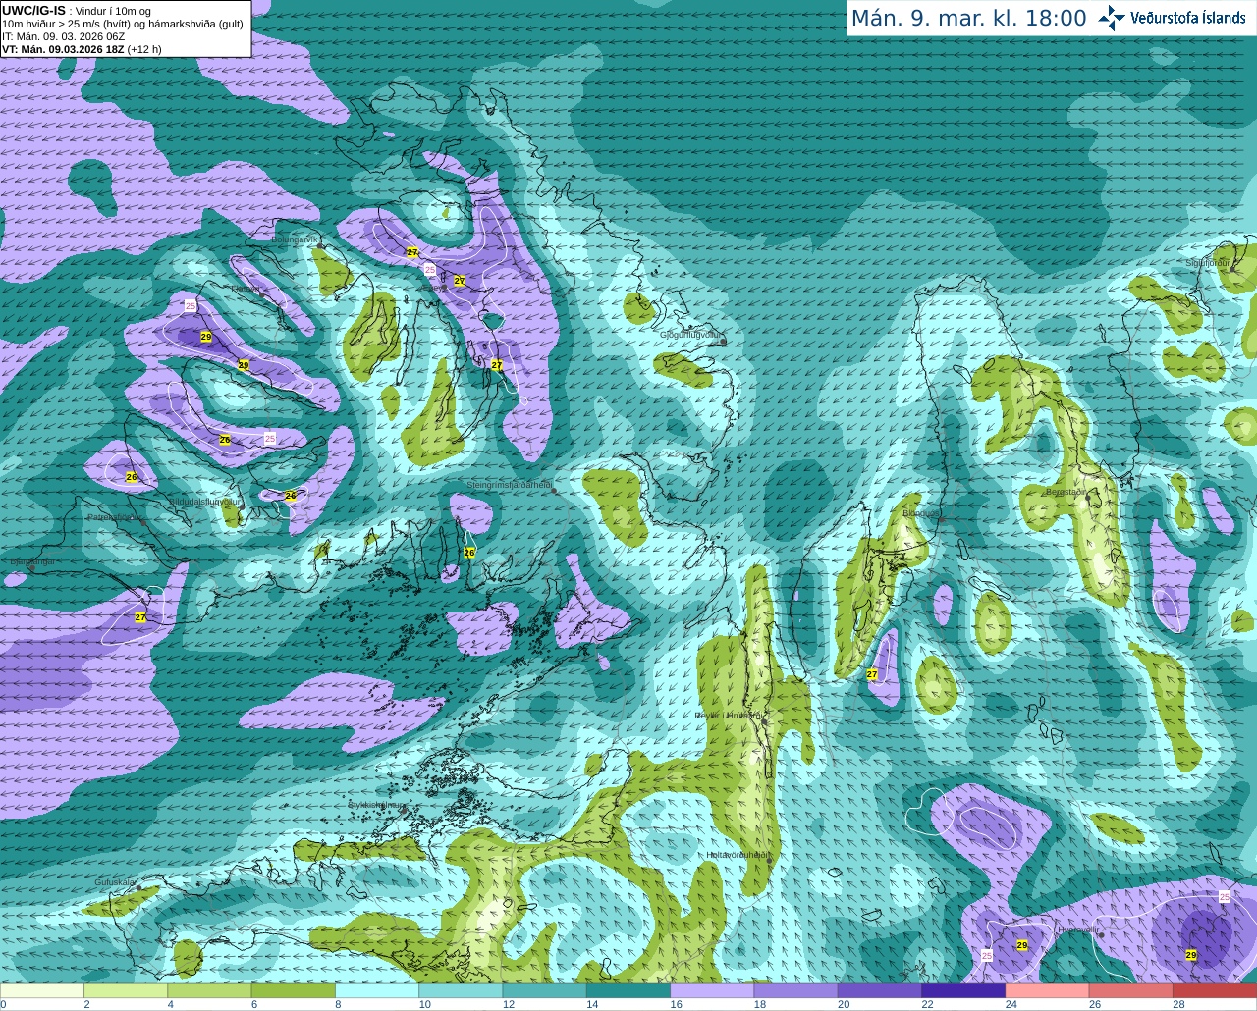Select the Bergstaðir station label
Image resolution: width=1257 pixels, height=1011 pixels.
[1066, 492]
